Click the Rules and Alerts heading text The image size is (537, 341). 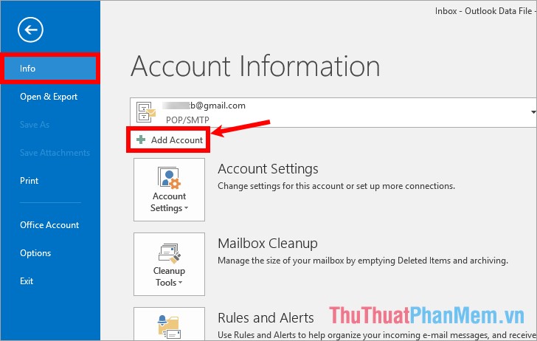point(266,318)
